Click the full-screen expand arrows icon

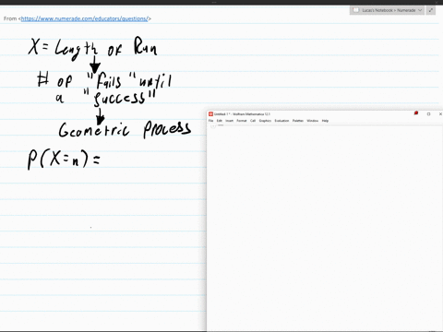431,10
